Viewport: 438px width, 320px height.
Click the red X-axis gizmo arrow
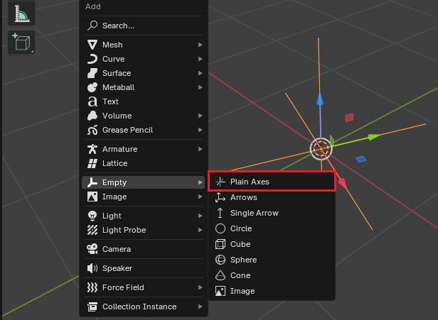click(x=343, y=183)
